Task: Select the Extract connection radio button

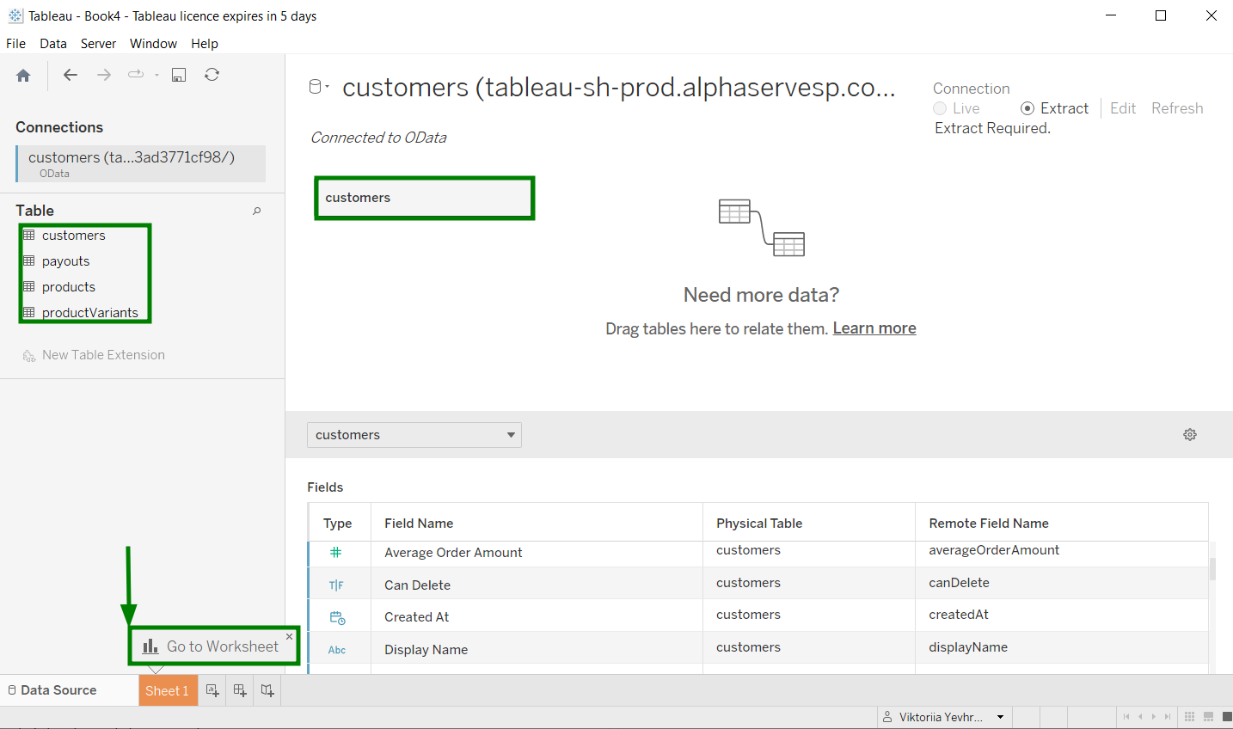Action: pos(1027,108)
